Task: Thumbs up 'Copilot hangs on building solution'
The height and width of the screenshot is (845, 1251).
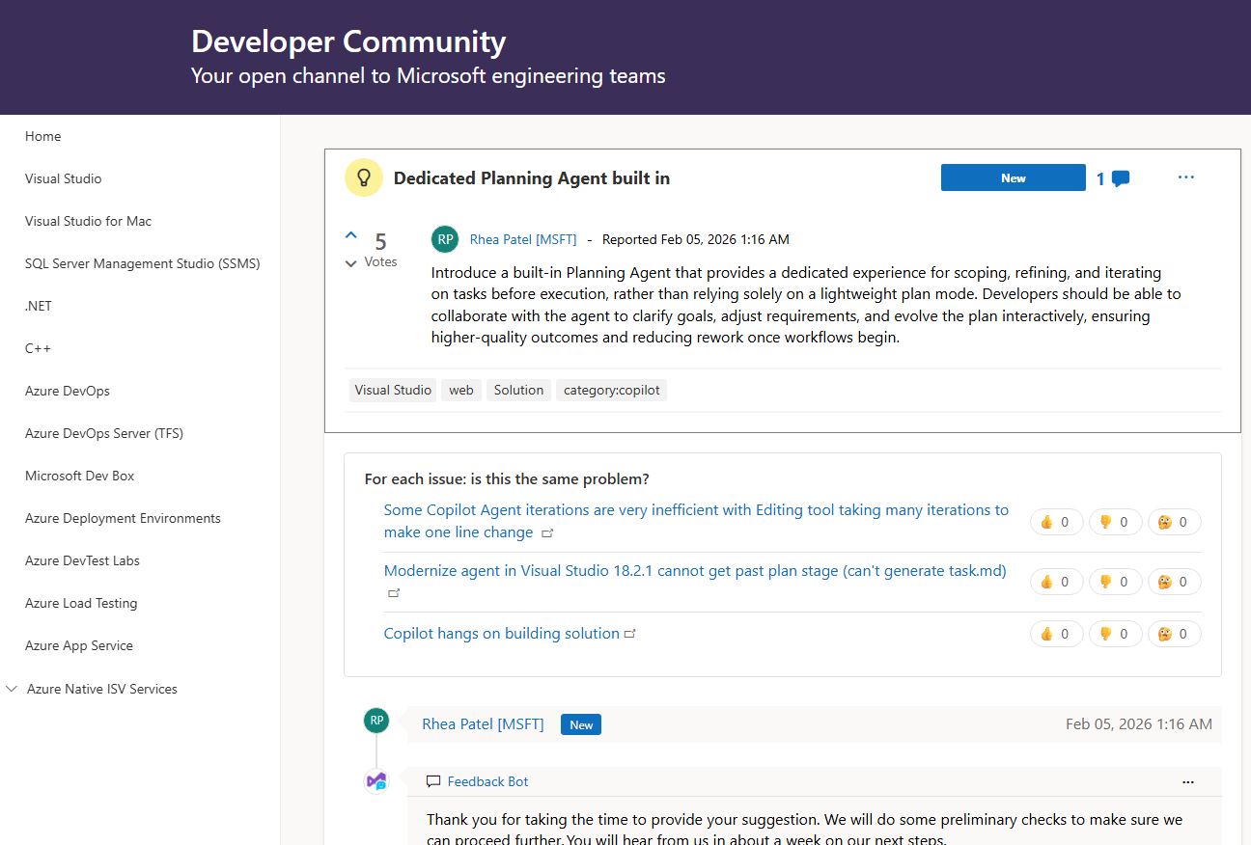Action: (1056, 634)
